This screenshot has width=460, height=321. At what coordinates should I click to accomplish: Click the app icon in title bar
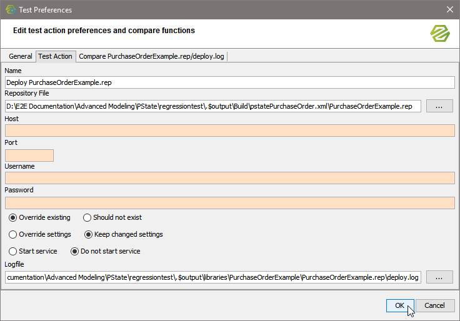(11, 9)
